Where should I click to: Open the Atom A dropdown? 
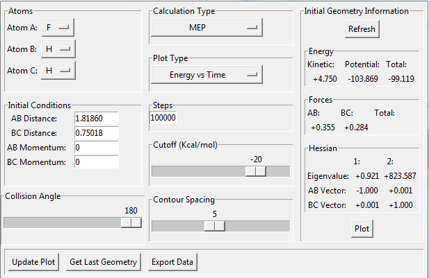58,27
